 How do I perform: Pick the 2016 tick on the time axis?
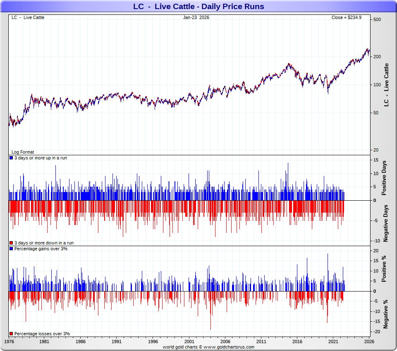coord(297,342)
